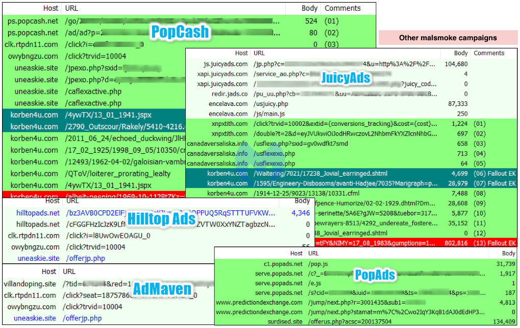Select uneaskie.site host in Hilltop Ads panel
The image size is (520, 328).
38,259
